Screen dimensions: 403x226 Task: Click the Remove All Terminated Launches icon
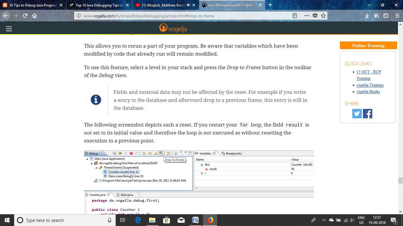(x=114, y=153)
